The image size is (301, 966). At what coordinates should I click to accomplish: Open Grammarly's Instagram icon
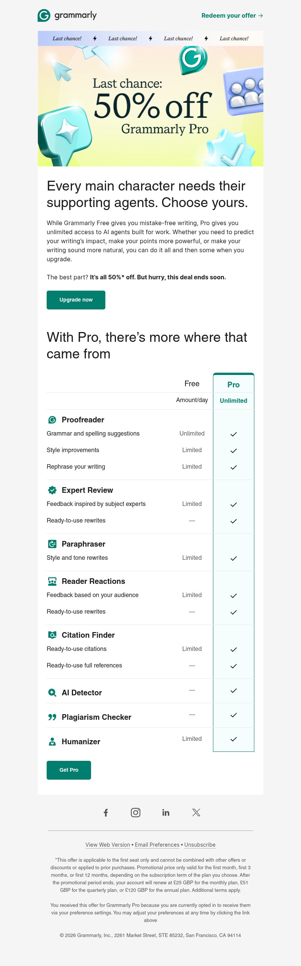pyautogui.click(x=136, y=812)
